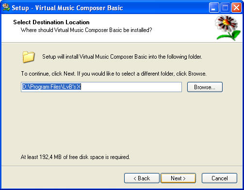The width and height of the screenshot is (244, 190).
Task: Click "Setup will install Virtual Music Composer" text
Action: coord(122,57)
